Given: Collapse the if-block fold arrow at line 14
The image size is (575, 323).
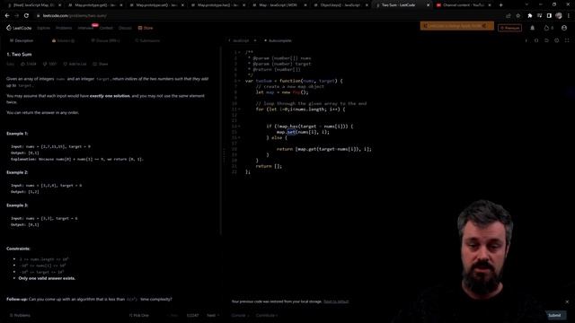Looking at the screenshot, I should (x=240, y=127).
